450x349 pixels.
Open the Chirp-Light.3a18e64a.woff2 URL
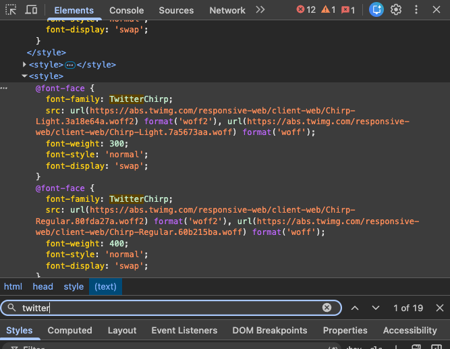click(195, 116)
